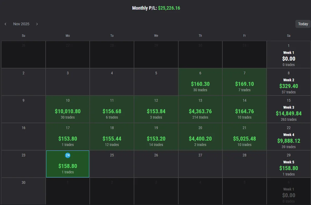
Task: Click the Monthly P/L total $25,226.16
Action: [x=169, y=8]
